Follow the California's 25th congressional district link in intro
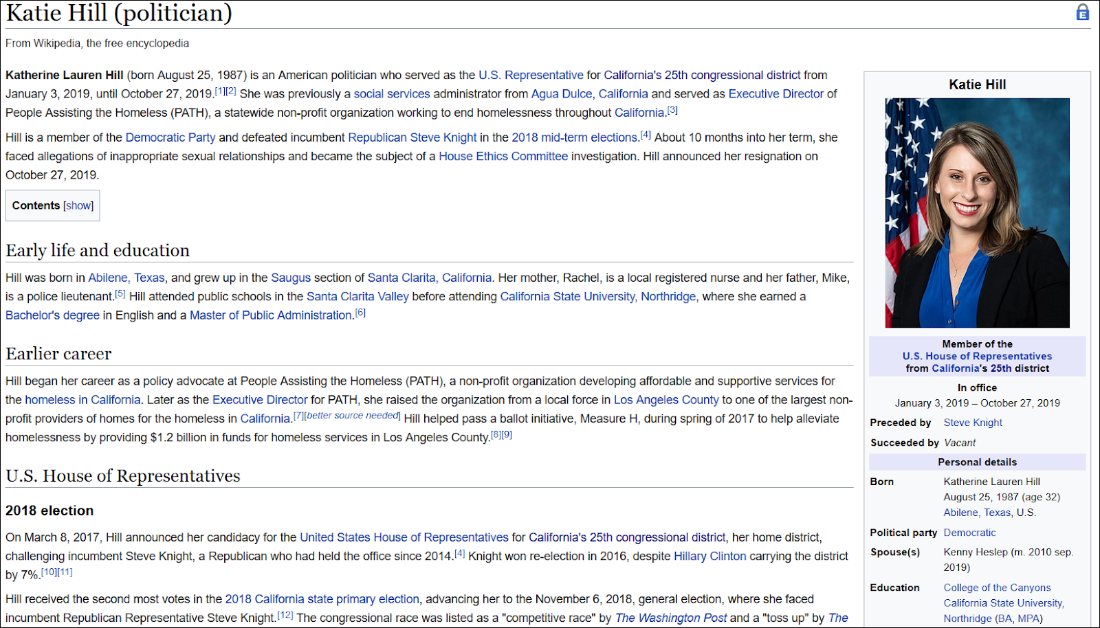1100x628 pixels. 702,75
